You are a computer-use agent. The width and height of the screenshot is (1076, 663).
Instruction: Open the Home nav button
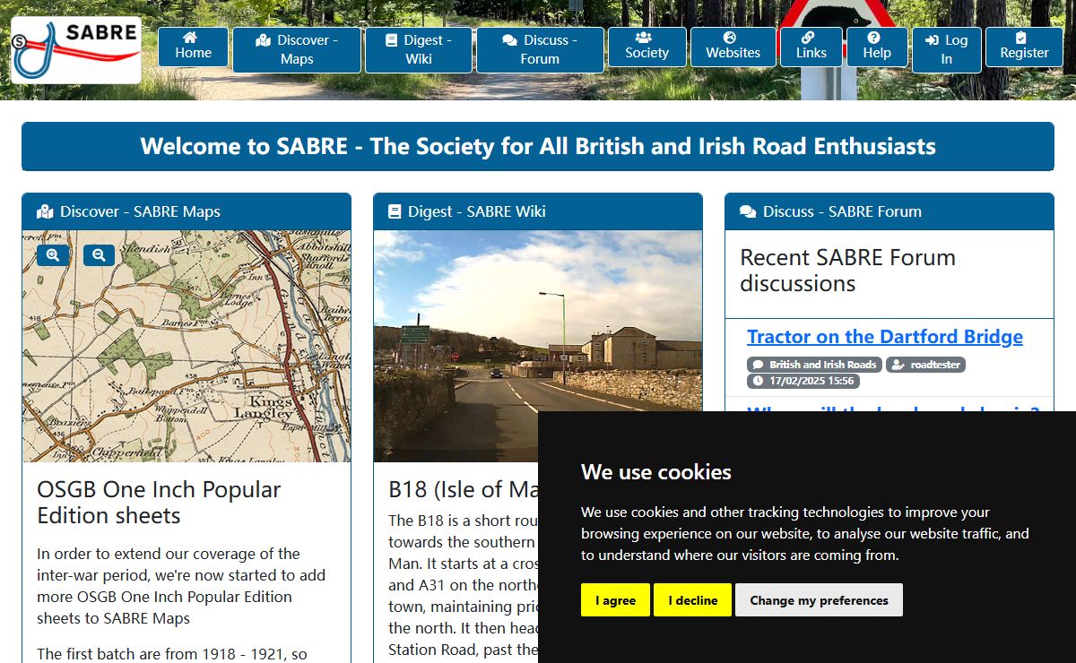coord(194,47)
